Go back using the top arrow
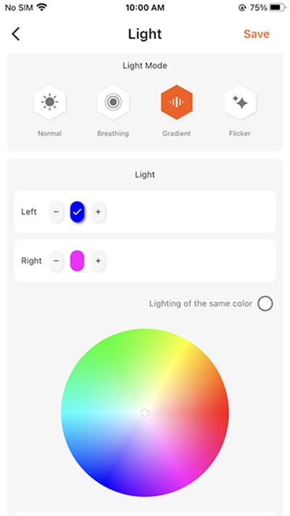 click(x=16, y=34)
